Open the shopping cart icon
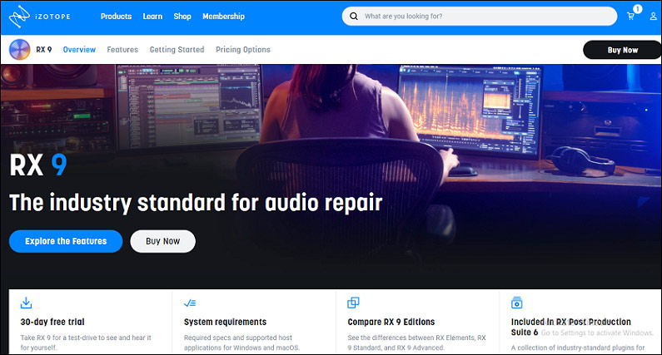This screenshot has height=355, width=662. click(630, 17)
